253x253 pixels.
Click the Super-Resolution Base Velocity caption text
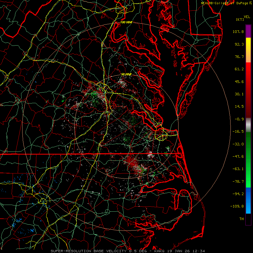pyautogui.click(x=128, y=251)
